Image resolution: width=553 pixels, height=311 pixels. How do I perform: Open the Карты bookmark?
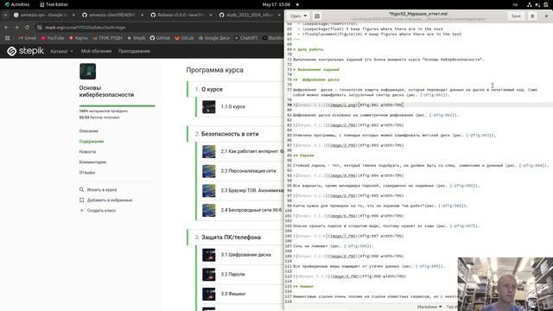(79, 38)
